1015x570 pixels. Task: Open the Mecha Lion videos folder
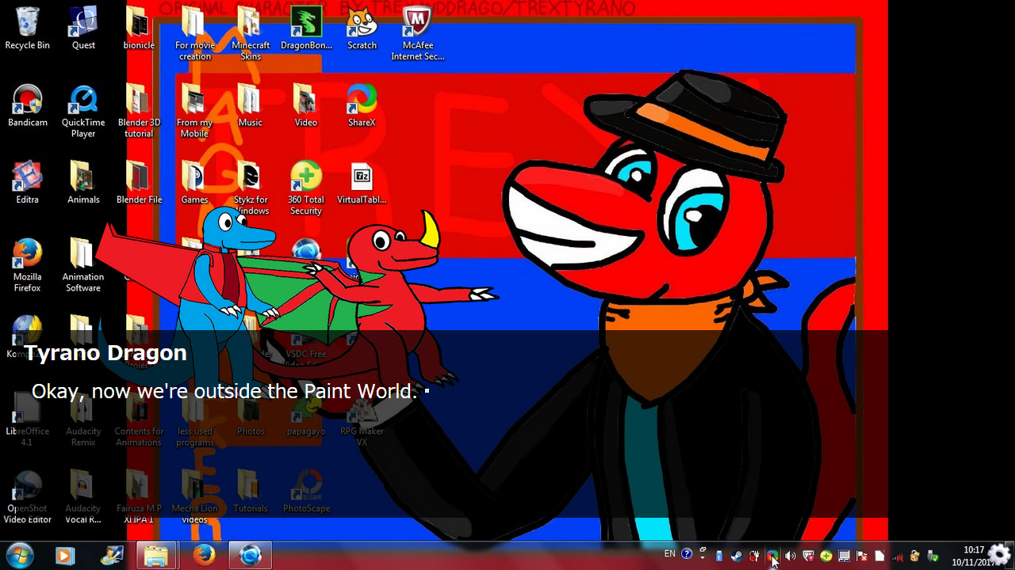(194, 498)
